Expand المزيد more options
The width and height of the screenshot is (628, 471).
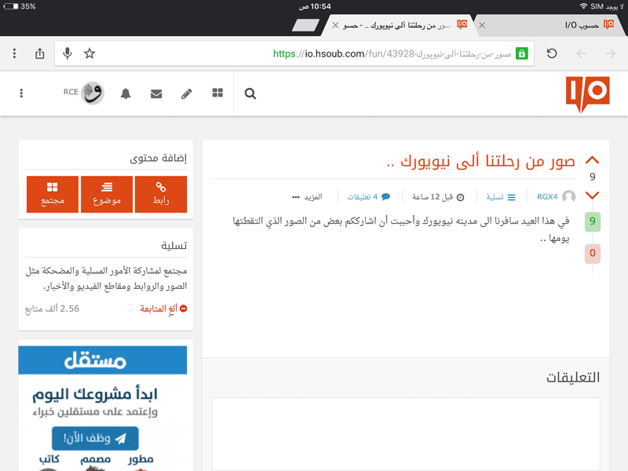pos(307,197)
